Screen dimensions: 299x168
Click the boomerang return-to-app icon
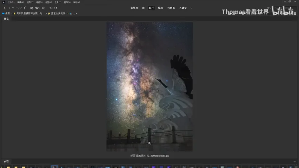pos(25,8)
